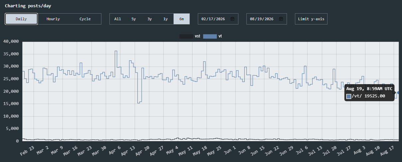Toggle the vst series legend swatch
402x162 pixels.
point(186,36)
